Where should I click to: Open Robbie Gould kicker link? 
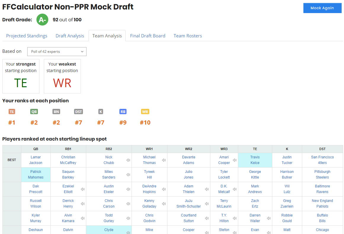(x=287, y=218)
